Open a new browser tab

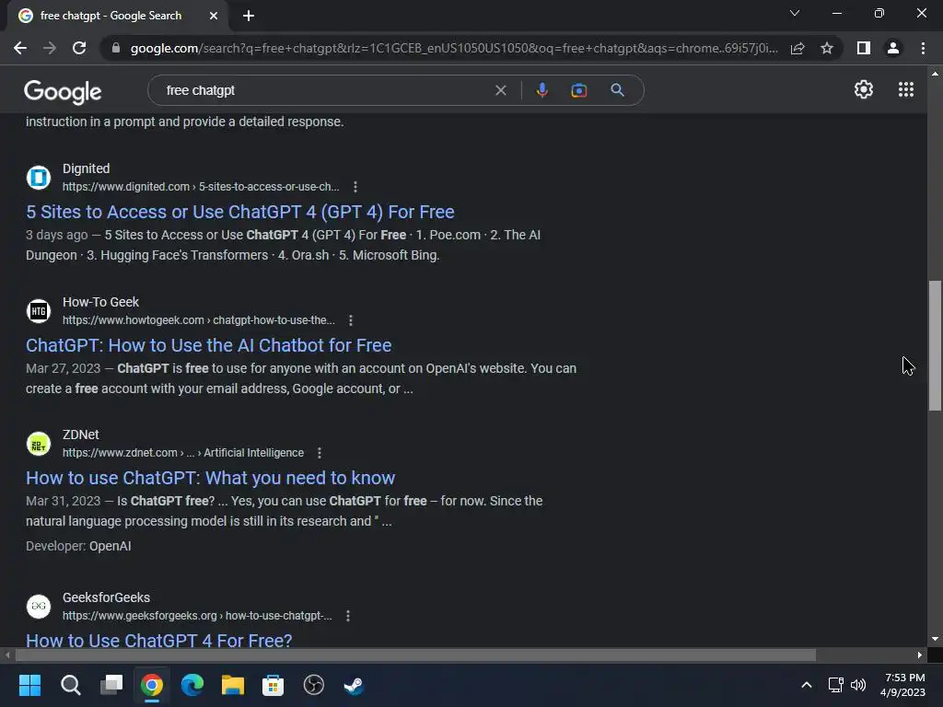pos(249,16)
